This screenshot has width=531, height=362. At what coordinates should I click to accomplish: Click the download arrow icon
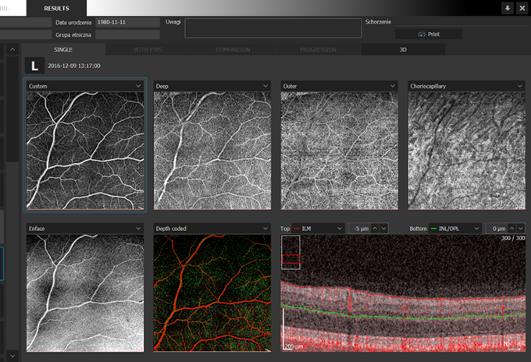point(508,8)
